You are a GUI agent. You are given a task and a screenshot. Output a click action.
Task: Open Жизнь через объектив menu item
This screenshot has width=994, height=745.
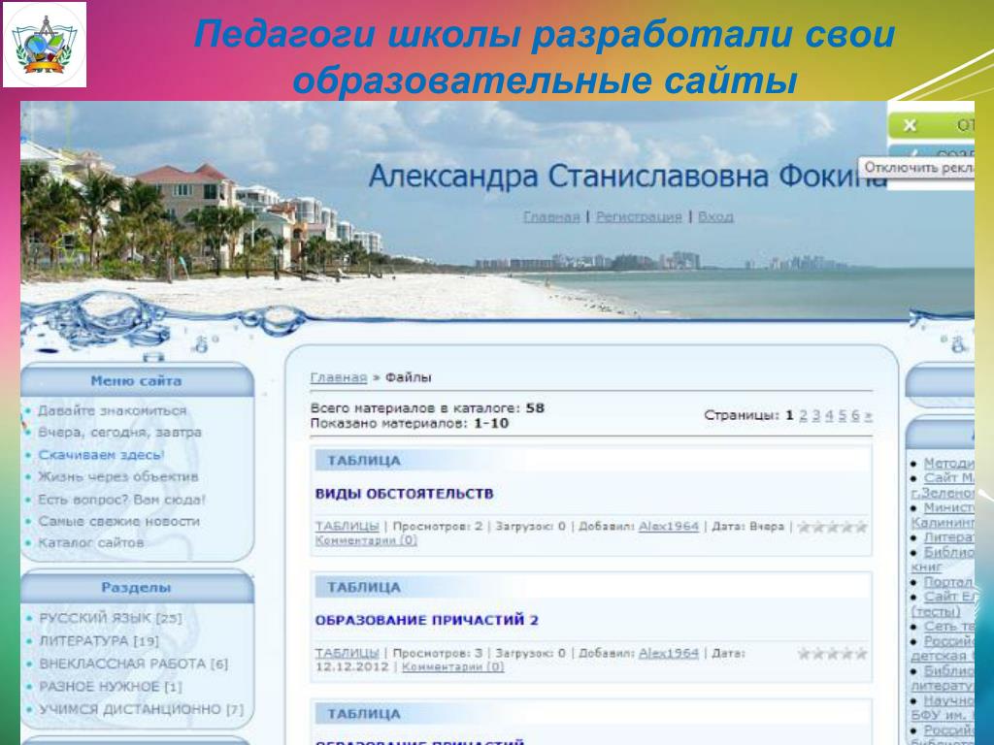click(x=117, y=476)
